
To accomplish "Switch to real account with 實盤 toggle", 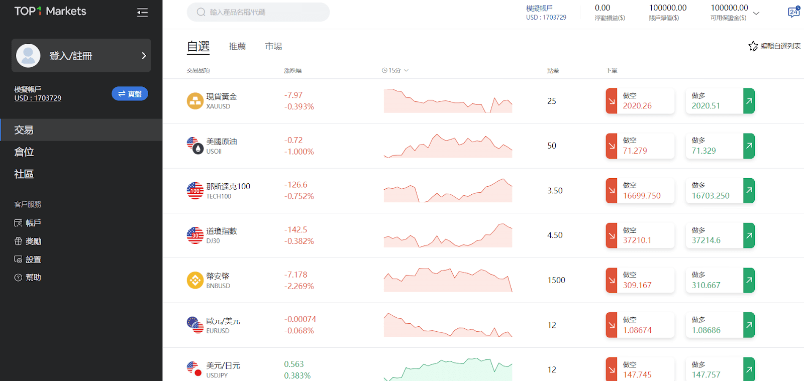I will pos(130,94).
